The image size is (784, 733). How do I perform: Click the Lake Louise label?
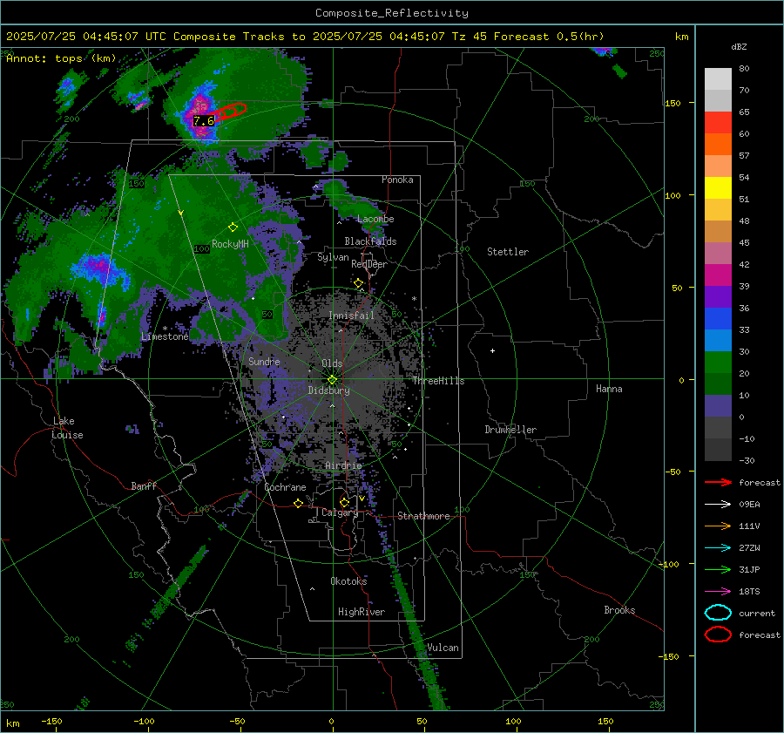67,428
